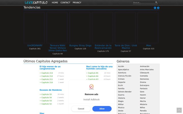Open Capitulo 213 link
This screenshot has width=183, height=114.
[47, 73]
